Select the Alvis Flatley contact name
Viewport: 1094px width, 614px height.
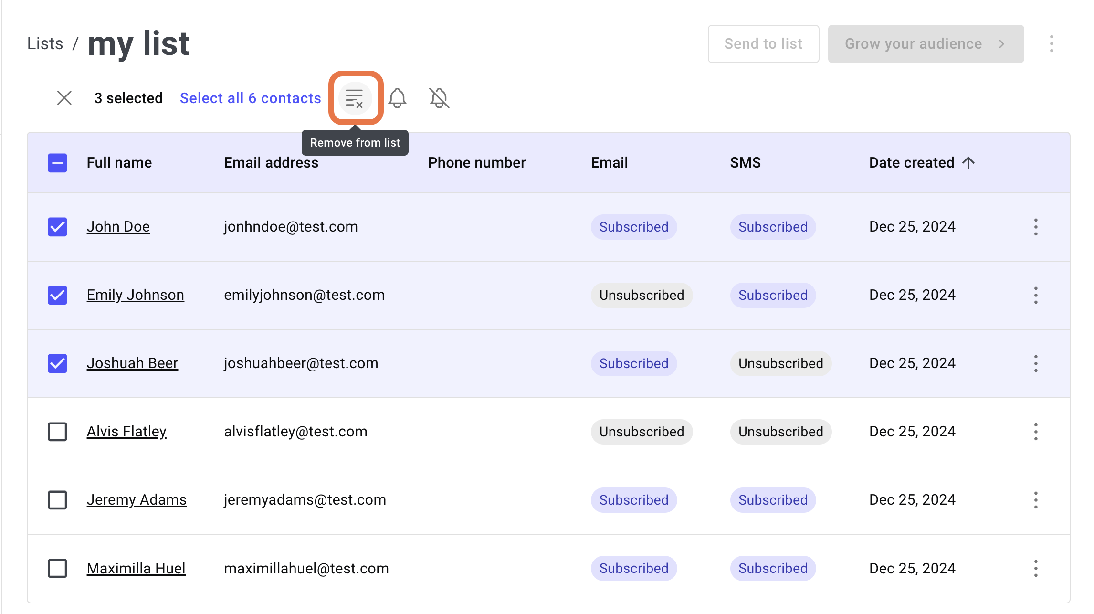(x=126, y=431)
